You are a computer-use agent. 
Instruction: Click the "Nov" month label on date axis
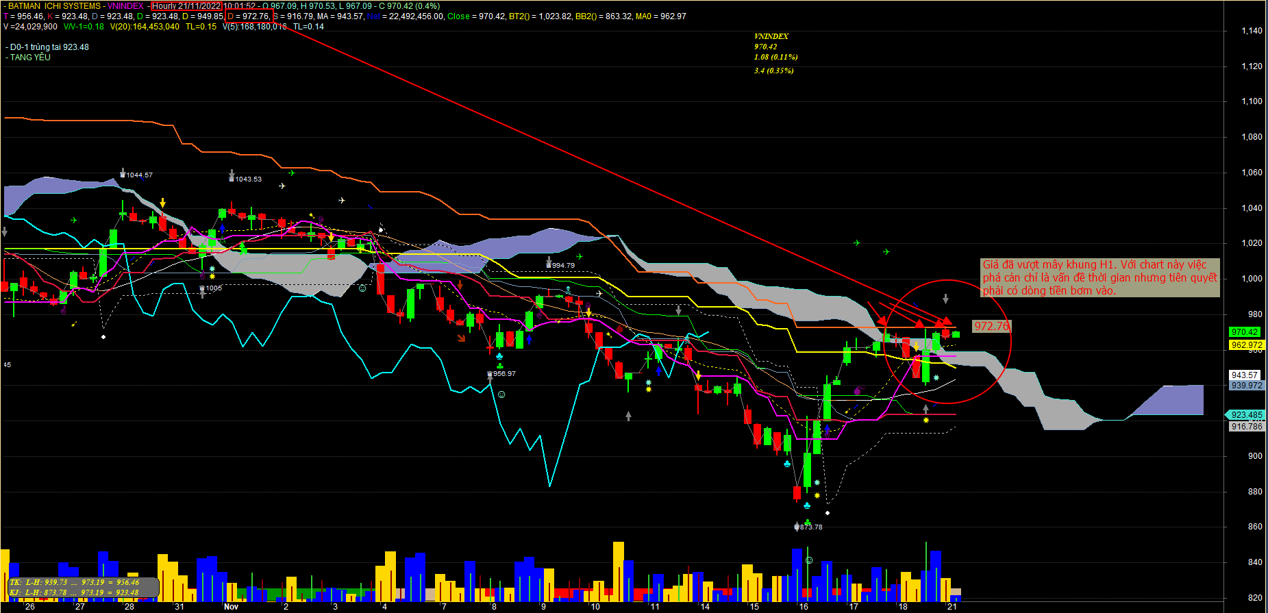[232, 607]
